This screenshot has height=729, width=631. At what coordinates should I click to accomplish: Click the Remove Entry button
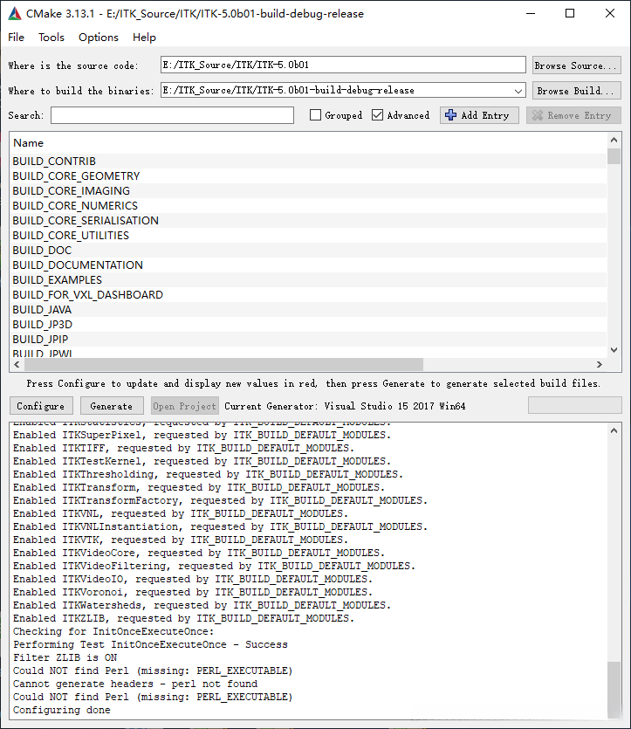(x=573, y=115)
